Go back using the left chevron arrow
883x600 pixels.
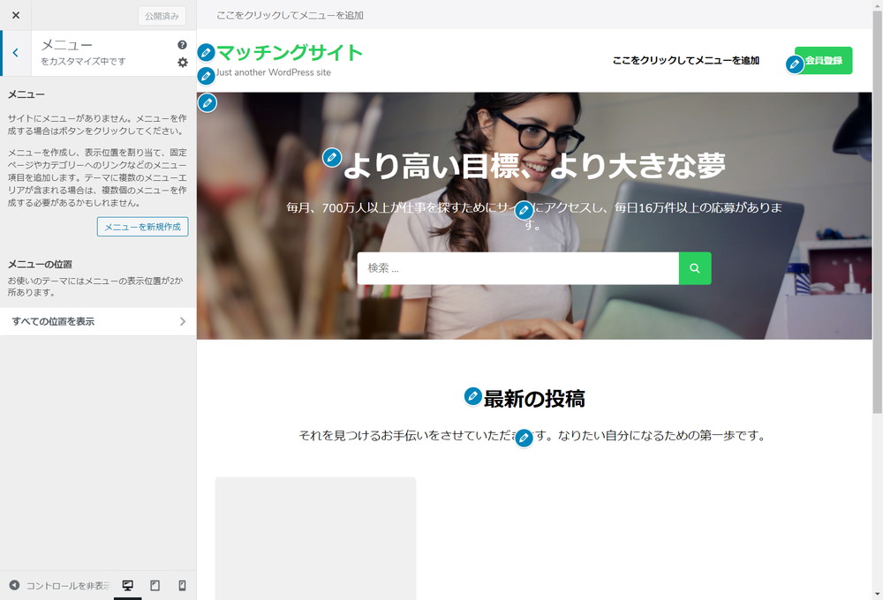[16, 53]
